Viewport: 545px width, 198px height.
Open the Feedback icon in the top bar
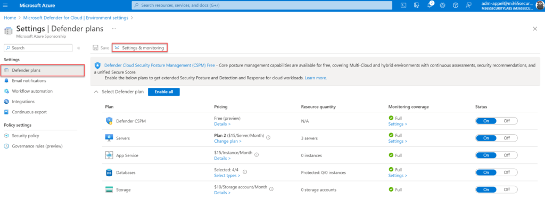pyautogui.click(x=468, y=5)
